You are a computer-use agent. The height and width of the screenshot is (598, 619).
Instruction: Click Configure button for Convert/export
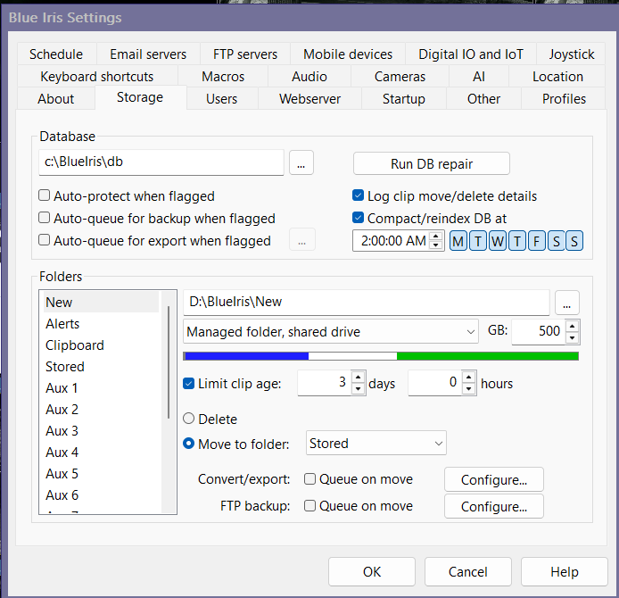tap(494, 479)
